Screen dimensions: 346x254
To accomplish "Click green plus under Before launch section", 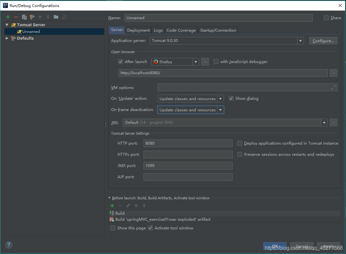I will (x=112, y=206).
